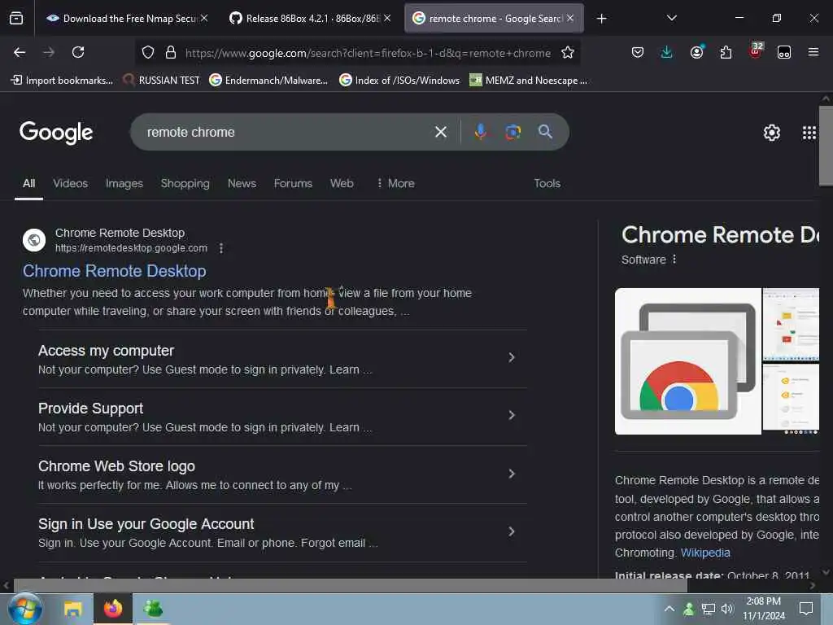This screenshot has height=625, width=833.
Task: Open the search Tools options
Action: pos(547,183)
